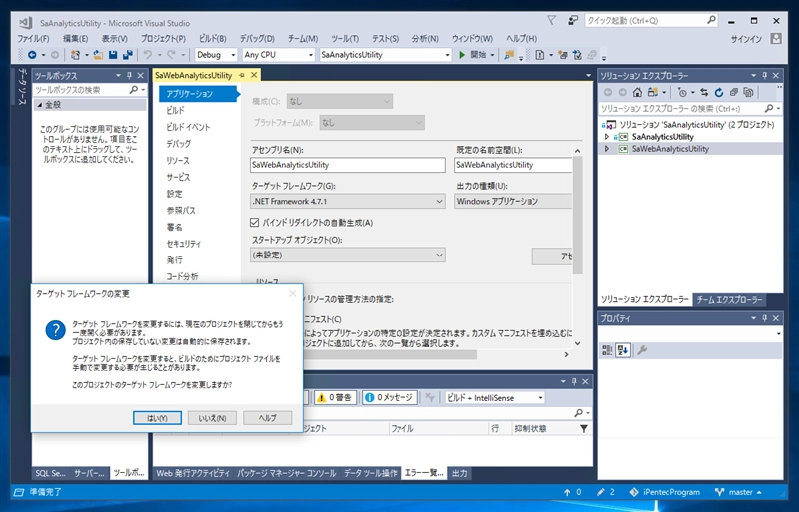Click the filter funnel icon in the error list
The height and width of the screenshot is (512, 799).
[584, 429]
